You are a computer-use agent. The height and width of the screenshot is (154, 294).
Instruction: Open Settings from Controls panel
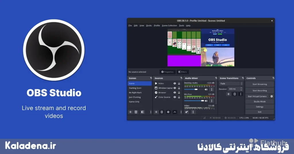click(260, 107)
